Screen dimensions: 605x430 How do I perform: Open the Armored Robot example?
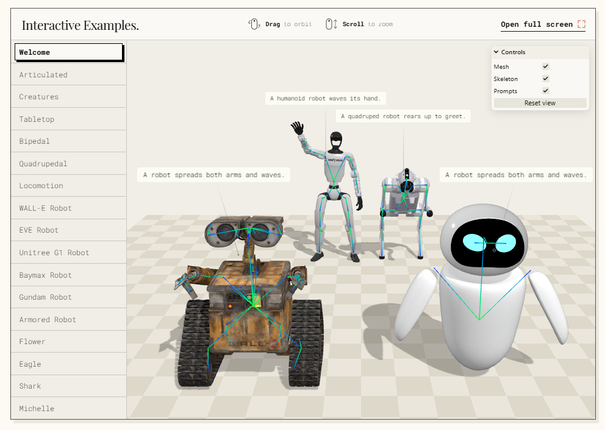click(x=69, y=319)
